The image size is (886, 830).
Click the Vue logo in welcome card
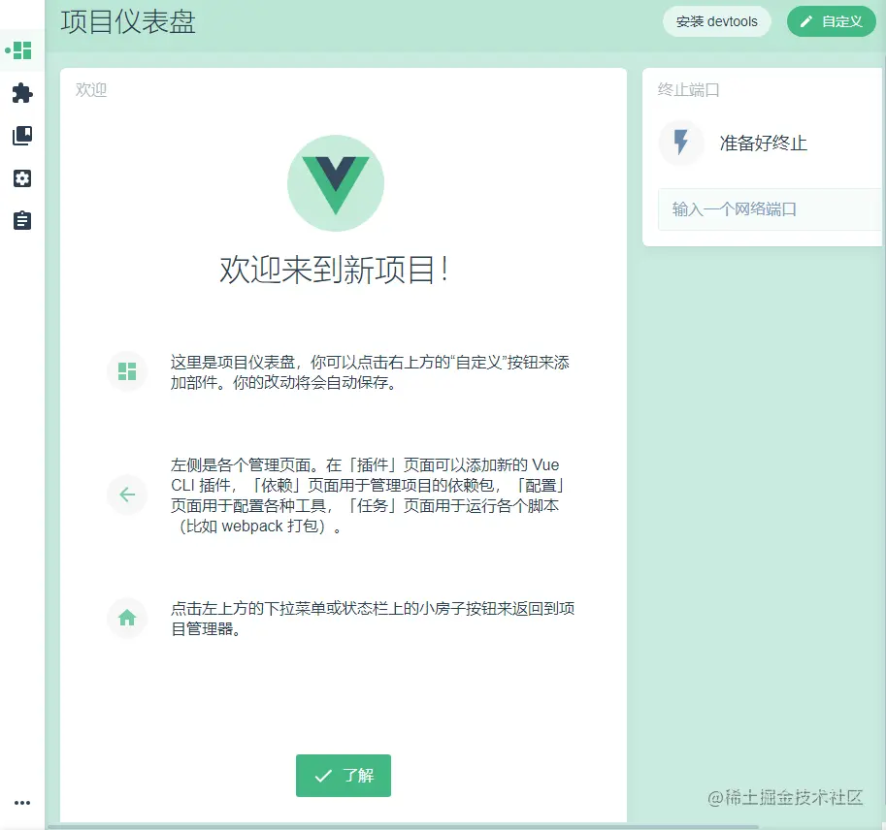[336, 183]
